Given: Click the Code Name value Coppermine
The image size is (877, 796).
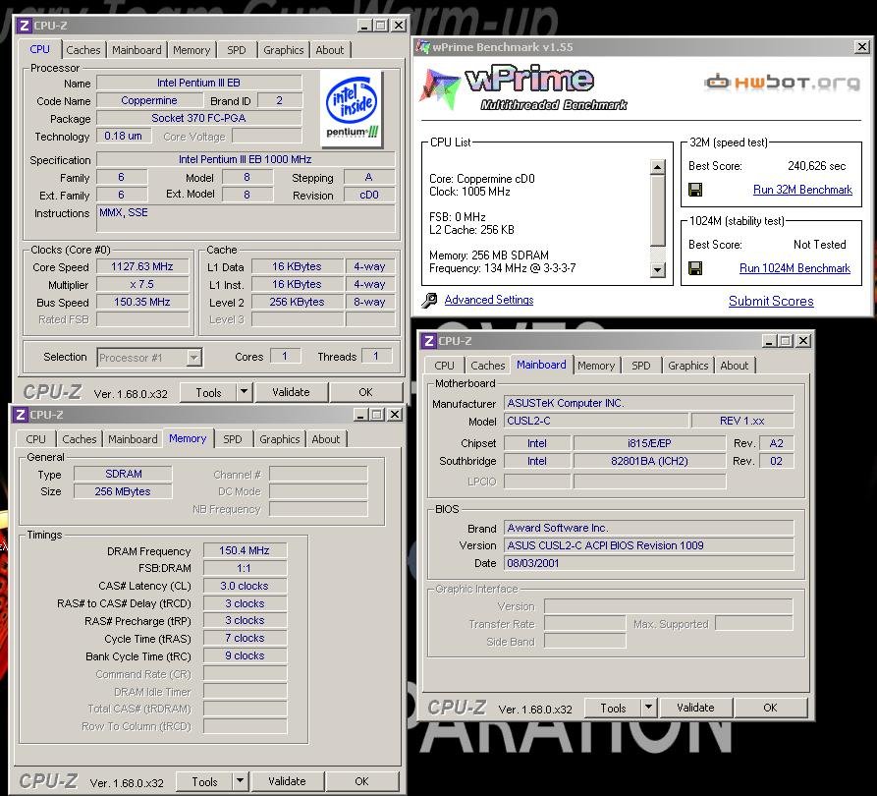Looking at the screenshot, I should point(149,101).
